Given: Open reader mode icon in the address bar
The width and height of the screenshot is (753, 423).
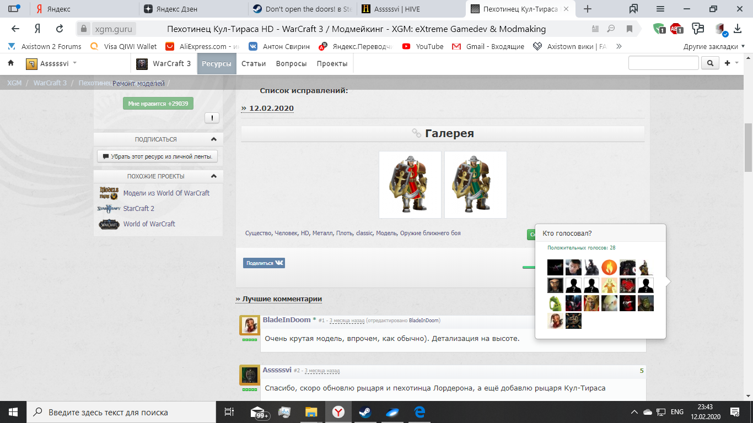Looking at the screenshot, I should coord(595,29).
